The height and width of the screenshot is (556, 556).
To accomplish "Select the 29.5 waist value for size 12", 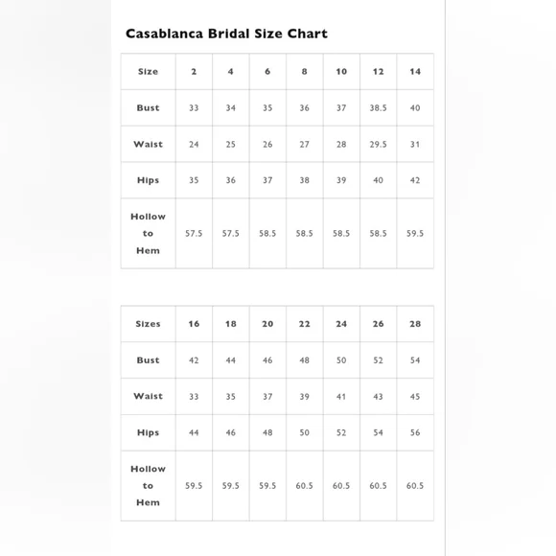I will point(378,145).
